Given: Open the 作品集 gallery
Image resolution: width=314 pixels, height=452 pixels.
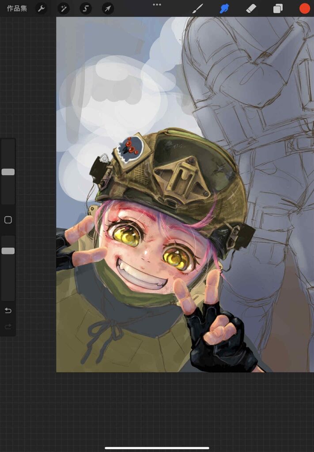Looking at the screenshot, I should (17, 8).
